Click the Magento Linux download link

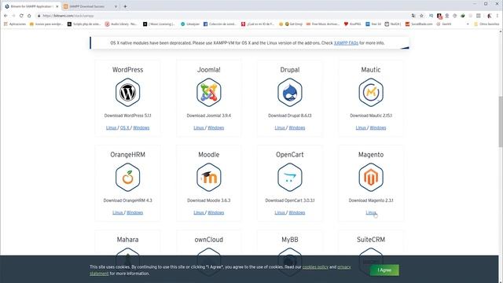(x=371, y=212)
